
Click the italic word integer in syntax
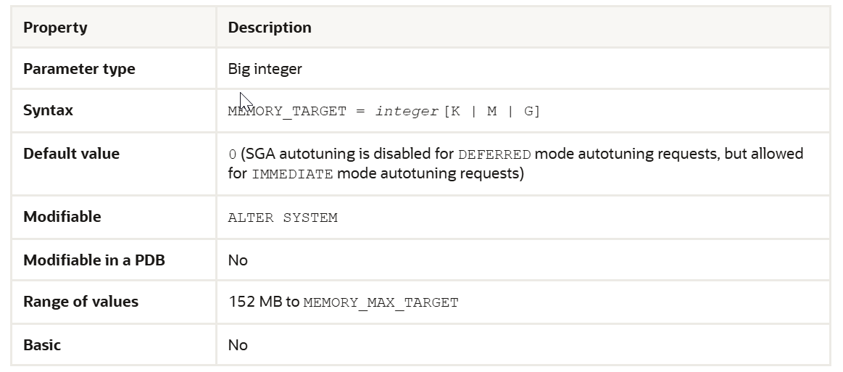coord(407,112)
